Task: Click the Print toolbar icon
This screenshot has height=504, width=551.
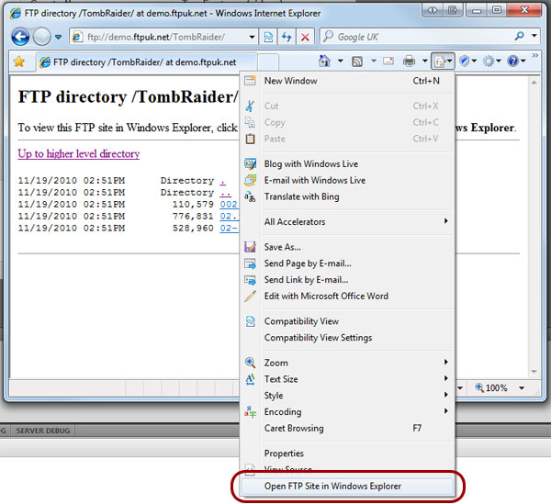Action: [x=409, y=62]
